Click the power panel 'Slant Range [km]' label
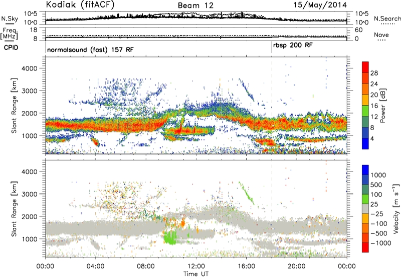 tap(15, 105)
